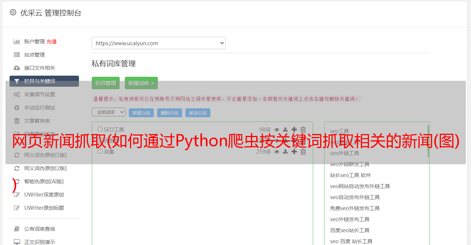Viewport: 471px width, 245px height.
Task: Select keyword 免费seo外链发布工具
Action: (355, 208)
